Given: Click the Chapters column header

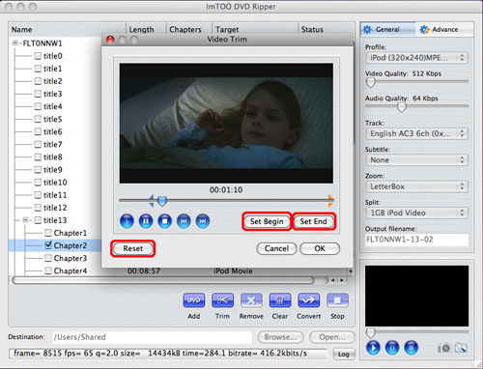Looking at the screenshot, I should [x=189, y=29].
